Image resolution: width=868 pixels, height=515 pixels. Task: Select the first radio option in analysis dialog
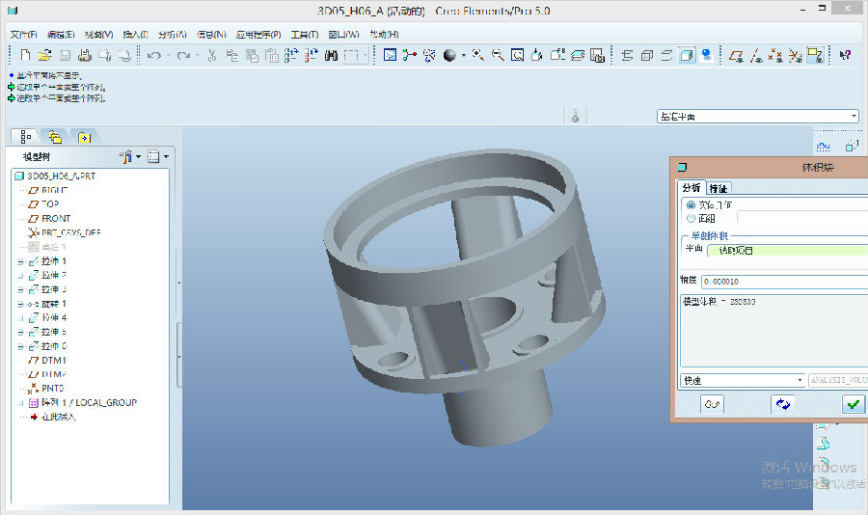[x=690, y=204]
